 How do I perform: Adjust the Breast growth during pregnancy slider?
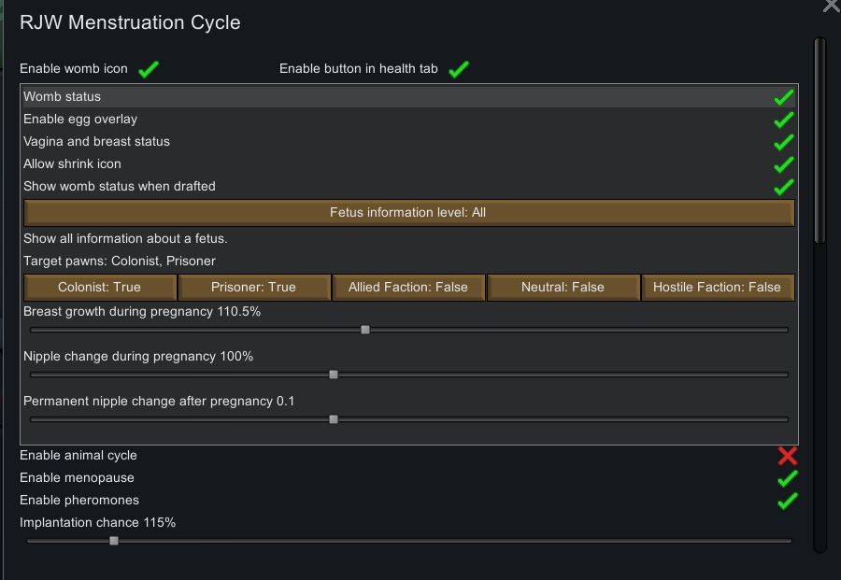tap(365, 329)
